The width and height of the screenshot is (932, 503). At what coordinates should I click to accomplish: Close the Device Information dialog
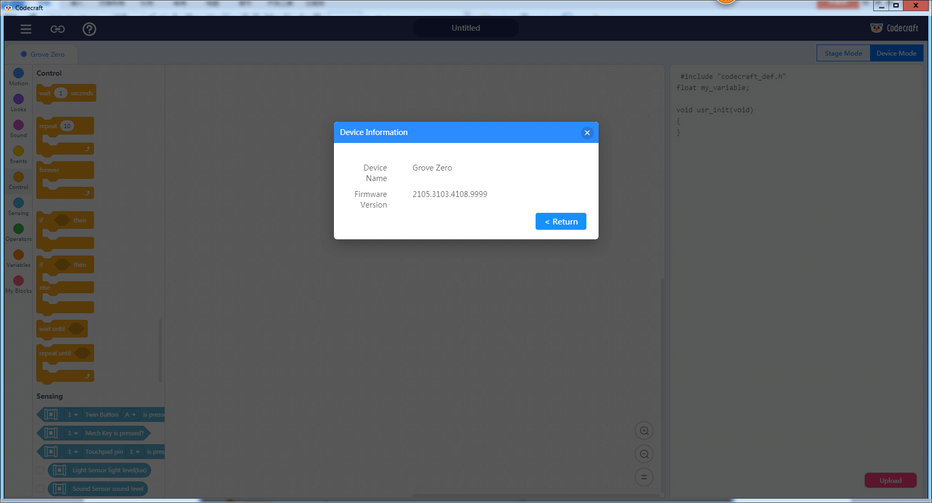pos(587,133)
